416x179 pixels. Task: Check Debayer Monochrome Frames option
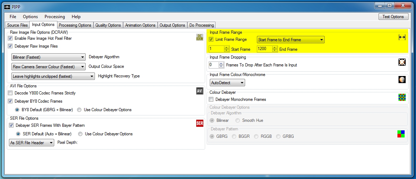[x=211, y=99]
